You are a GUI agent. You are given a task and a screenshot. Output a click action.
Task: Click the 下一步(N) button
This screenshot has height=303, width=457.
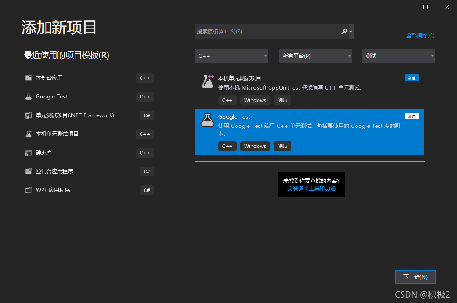[x=415, y=277]
